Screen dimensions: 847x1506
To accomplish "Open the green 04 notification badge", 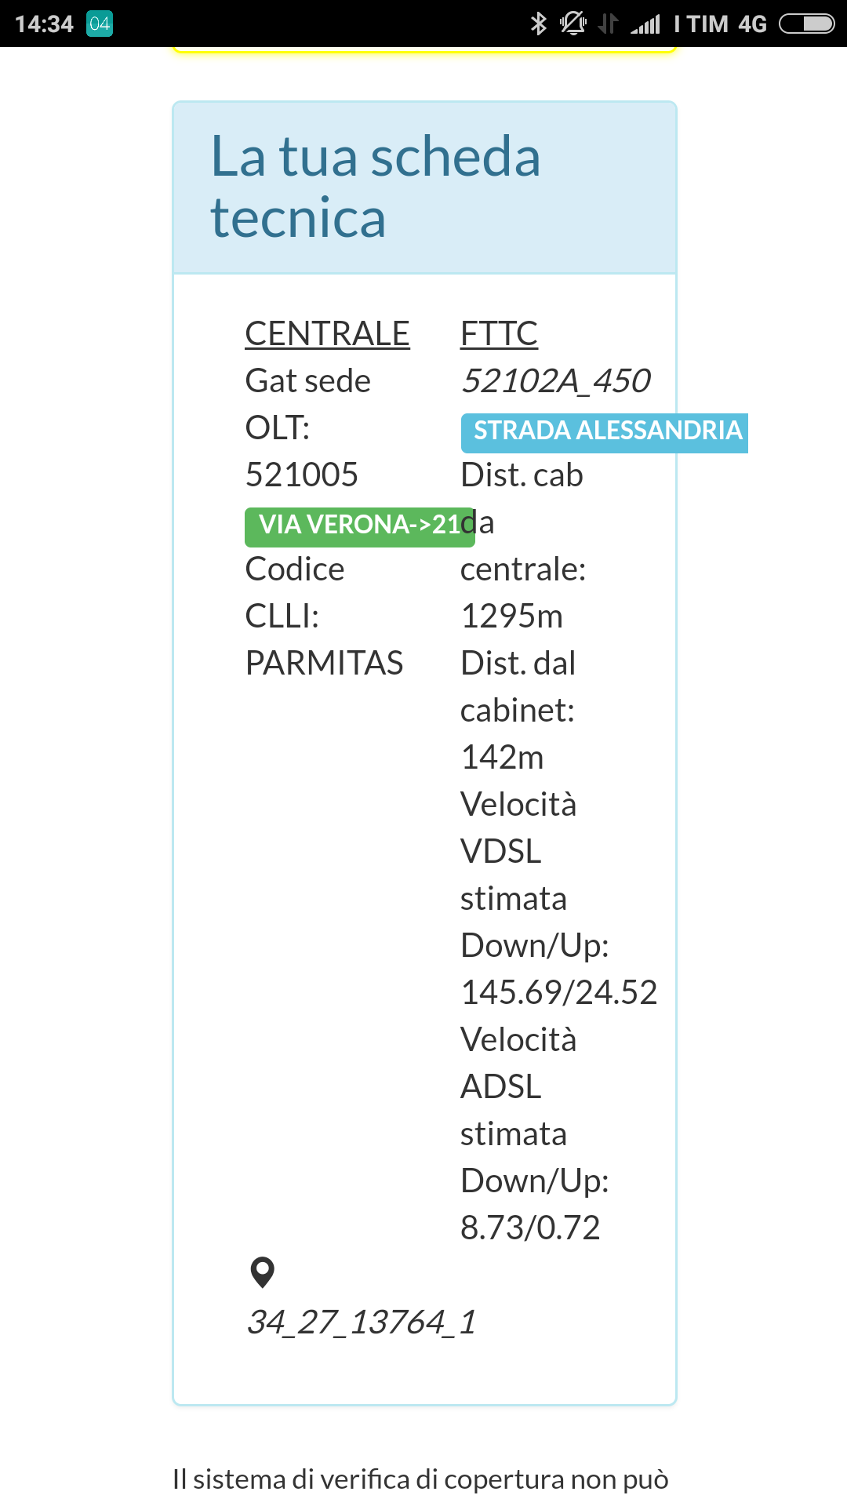I will [x=100, y=24].
